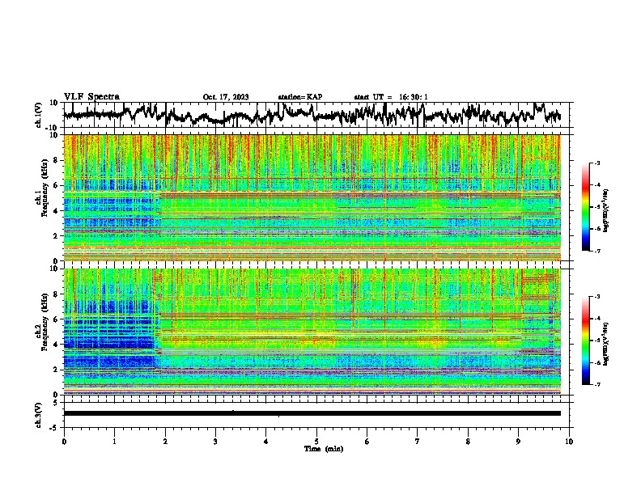Screen dimensions: 641x495
Task: Click time axis tick label "1"
Action: (x=114, y=442)
